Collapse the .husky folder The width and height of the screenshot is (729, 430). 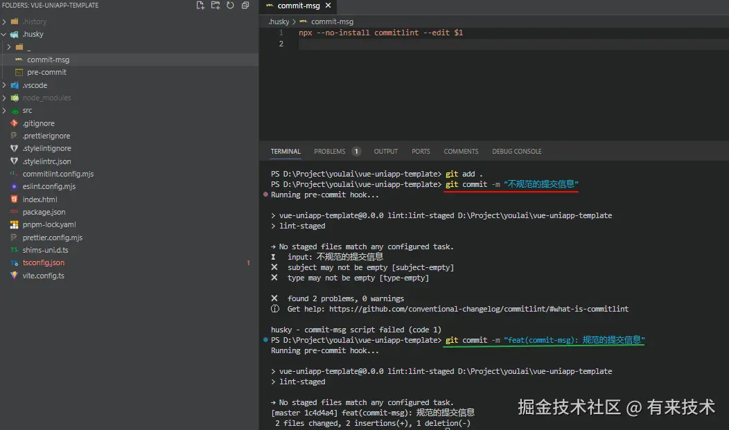pyautogui.click(x=4, y=35)
